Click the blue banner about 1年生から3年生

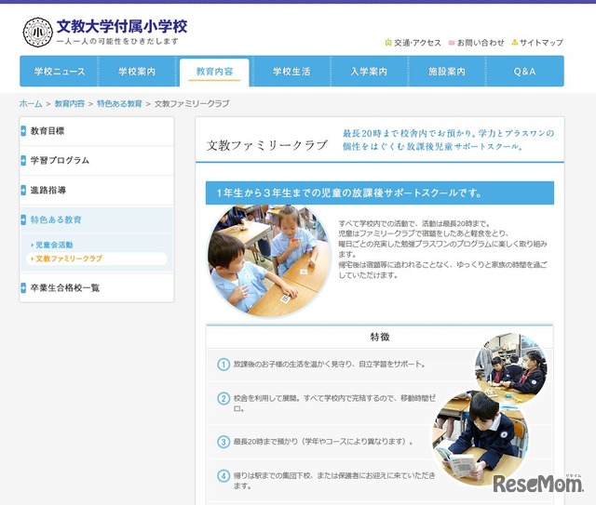379,193
